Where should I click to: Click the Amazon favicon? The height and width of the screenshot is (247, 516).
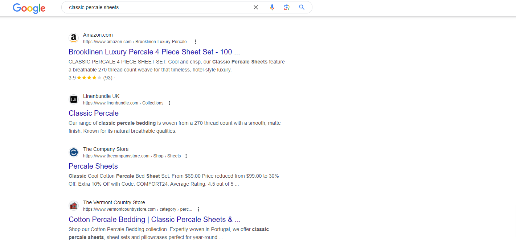coord(74,38)
